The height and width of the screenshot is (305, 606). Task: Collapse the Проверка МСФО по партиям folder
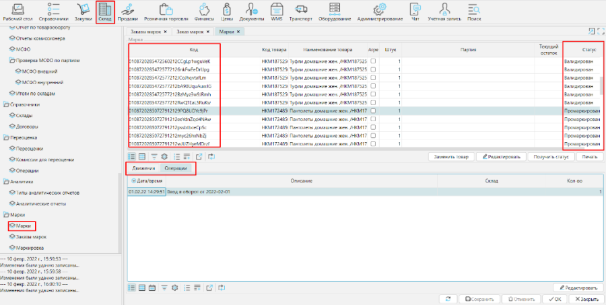tap(11, 60)
